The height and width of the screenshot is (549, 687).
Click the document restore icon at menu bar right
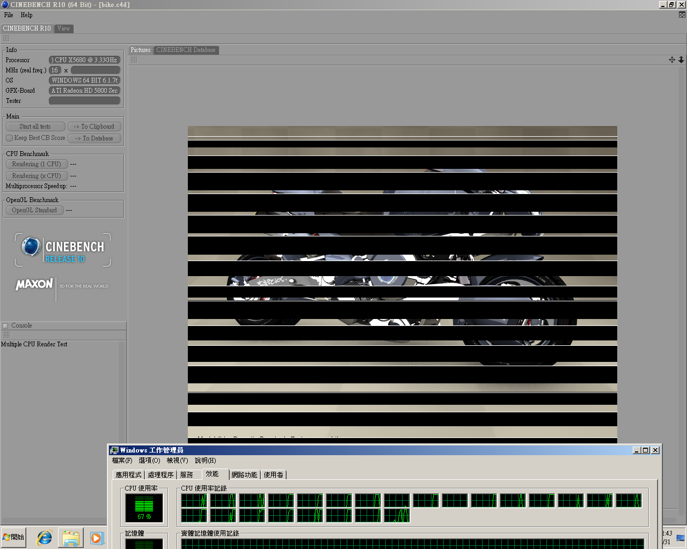(682, 15)
